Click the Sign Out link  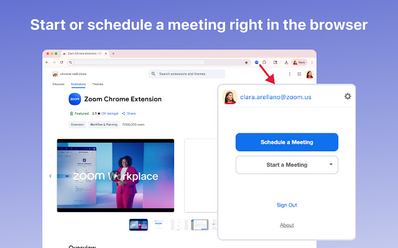point(287,205)
